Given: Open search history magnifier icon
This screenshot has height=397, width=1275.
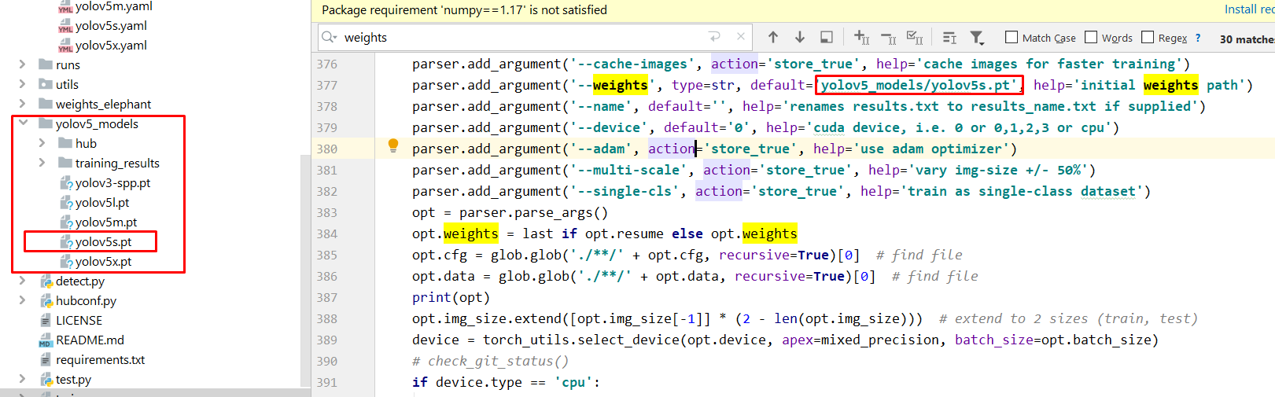Looking at the screenshot, I should [x=330, y=37].
